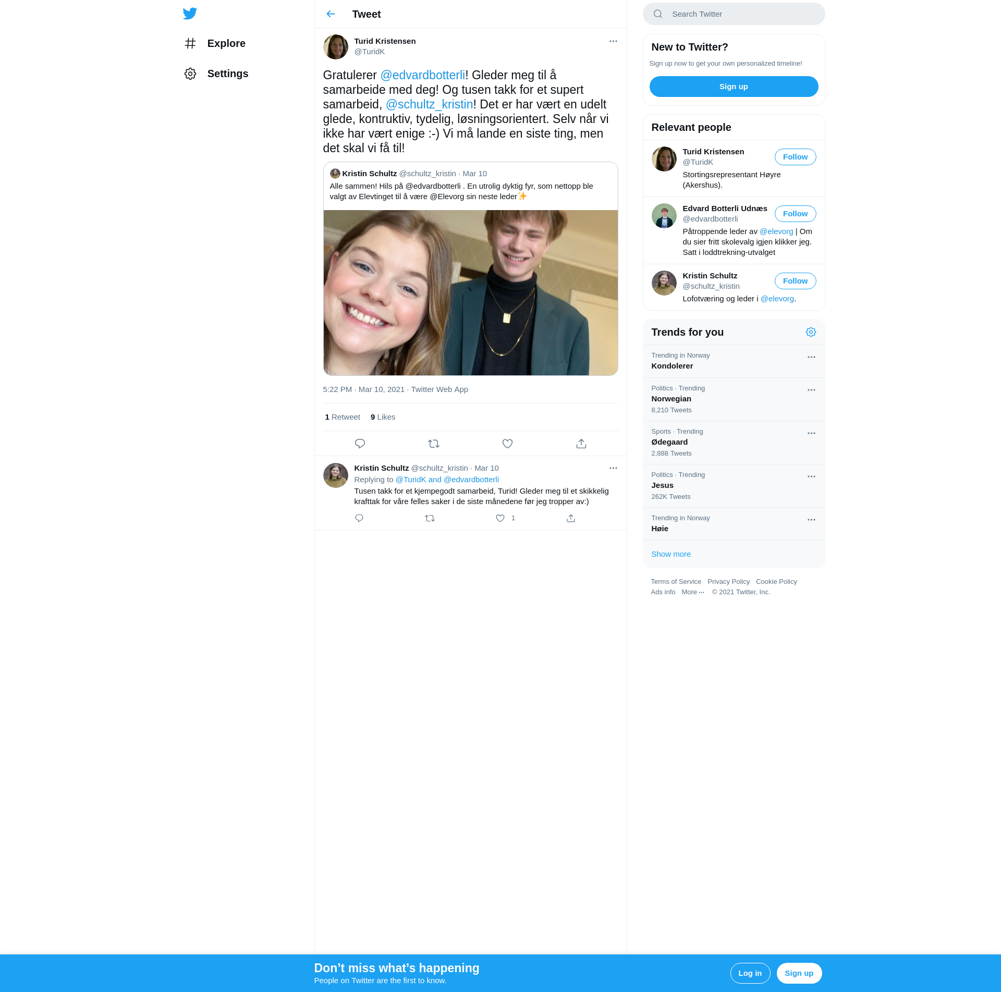Viewport: 1001px width, 992px height.
Task: Open Ads info link
Action: [663, 592]
